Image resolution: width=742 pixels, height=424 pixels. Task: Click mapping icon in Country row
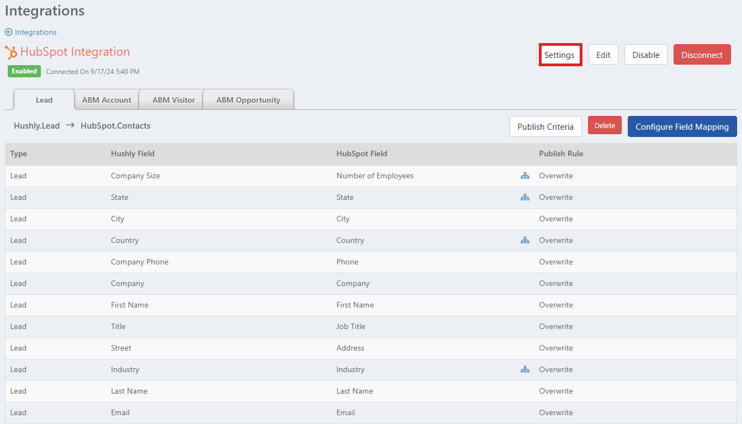click(524, 241)
